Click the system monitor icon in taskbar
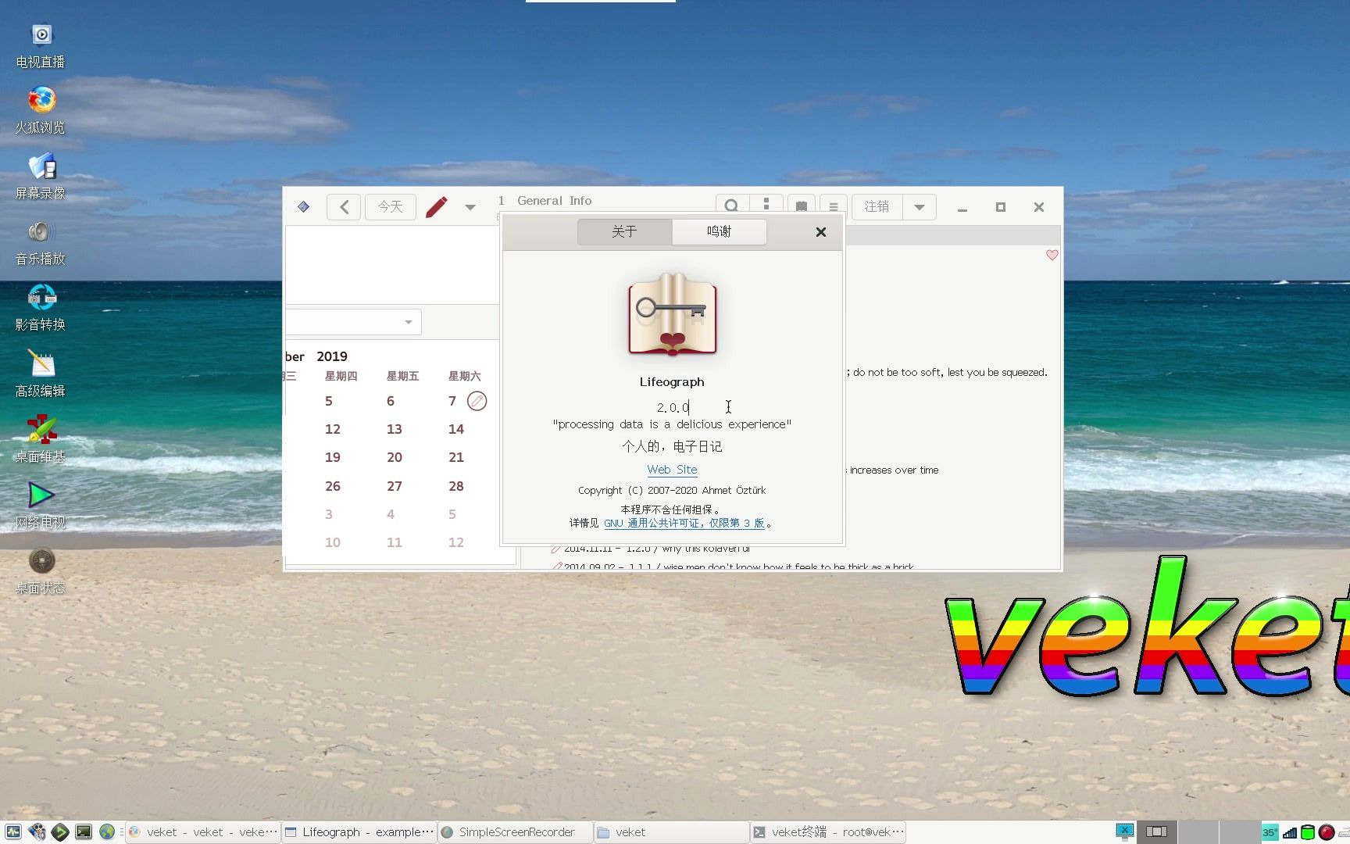The height and width of the screenshot is (844, 1350). tap(13, 832)
